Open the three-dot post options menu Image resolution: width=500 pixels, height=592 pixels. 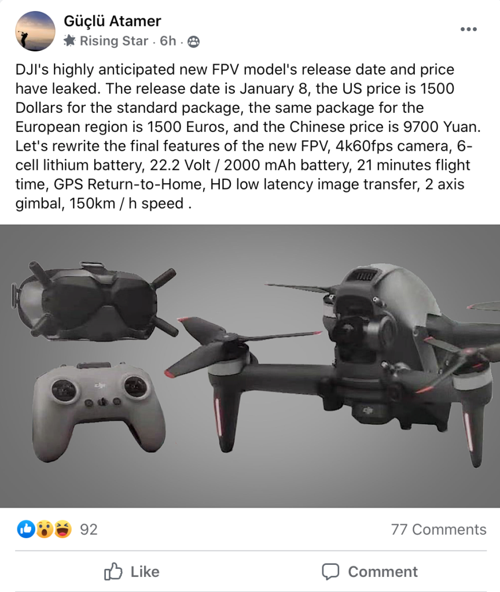tap(469, 29)
